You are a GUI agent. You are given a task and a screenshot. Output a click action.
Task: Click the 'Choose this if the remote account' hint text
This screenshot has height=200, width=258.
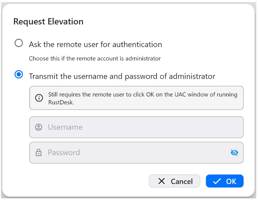click(95, 59)
